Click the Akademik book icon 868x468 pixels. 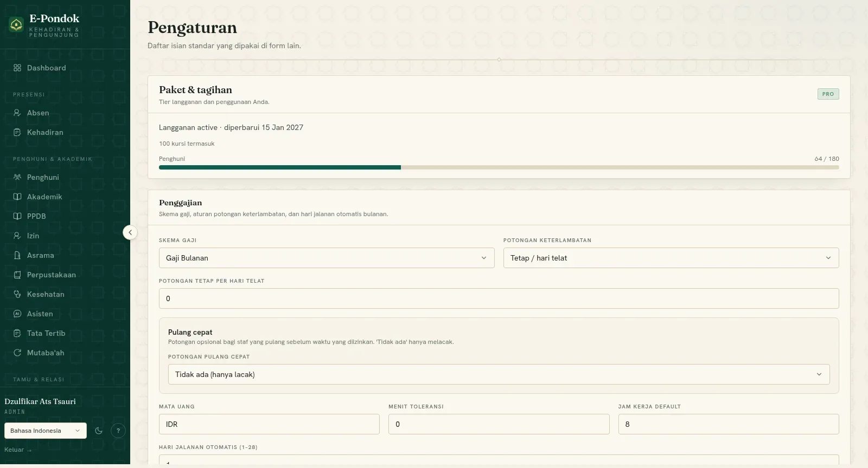click(x=17, y=197)
